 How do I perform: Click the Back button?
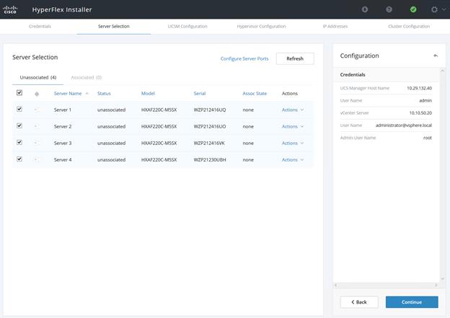pyautogui.click(x=359, y=302)
